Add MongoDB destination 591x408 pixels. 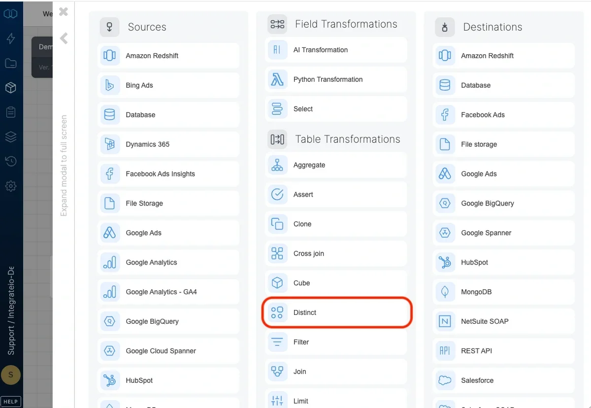pyautogui.click(x=504, y=292)
